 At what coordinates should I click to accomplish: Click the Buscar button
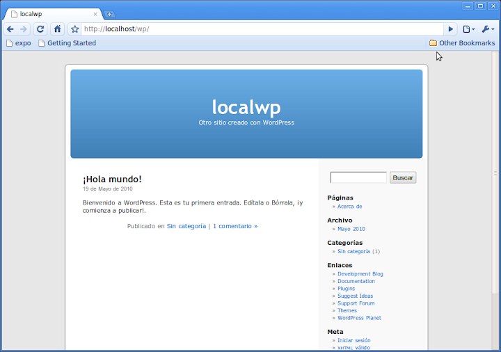point(403,177)
